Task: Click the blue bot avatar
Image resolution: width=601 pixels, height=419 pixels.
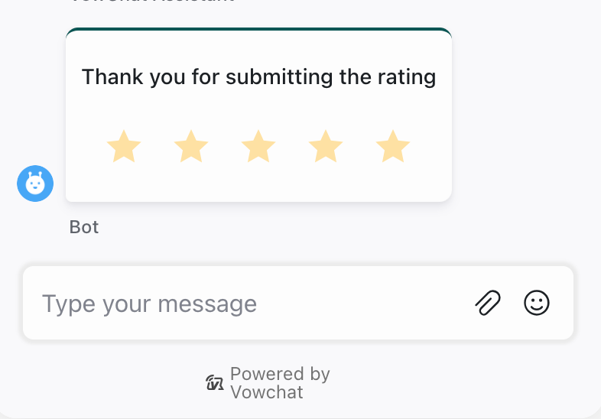Action: [35, 184]
